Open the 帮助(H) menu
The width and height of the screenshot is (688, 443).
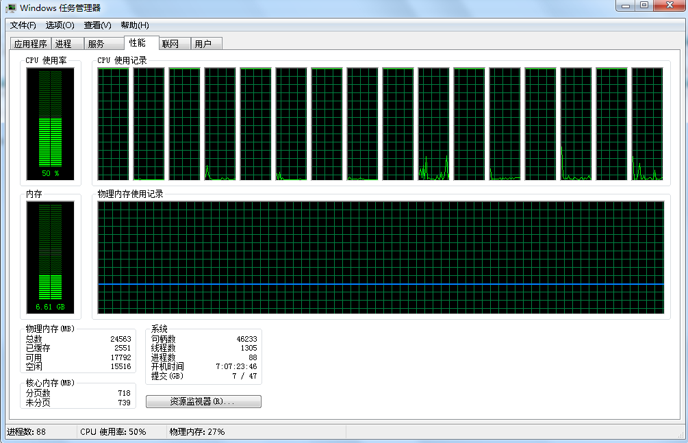[134, 25]
